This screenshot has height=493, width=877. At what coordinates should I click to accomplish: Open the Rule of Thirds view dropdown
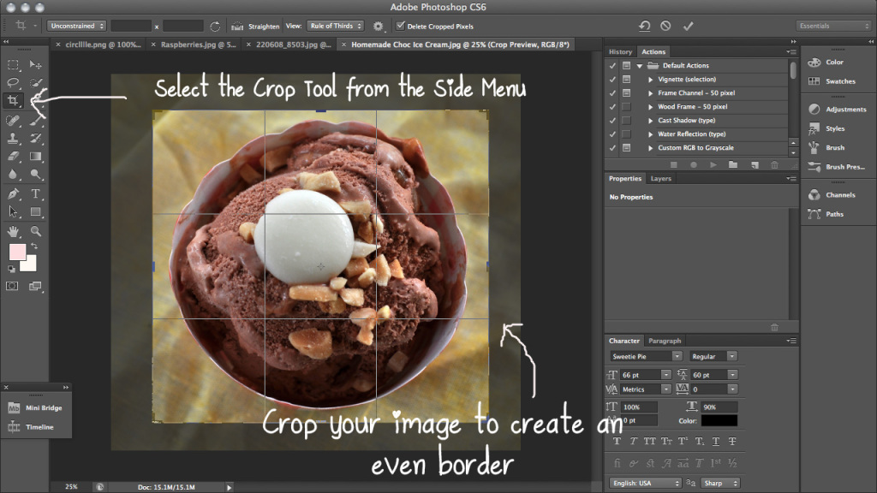[336, 27]
